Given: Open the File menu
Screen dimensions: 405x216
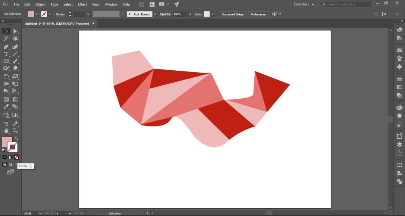Looking at the screenshot, I should click(17, 4).
